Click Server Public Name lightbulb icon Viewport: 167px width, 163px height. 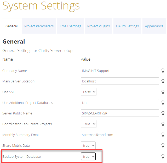[163, 113]
